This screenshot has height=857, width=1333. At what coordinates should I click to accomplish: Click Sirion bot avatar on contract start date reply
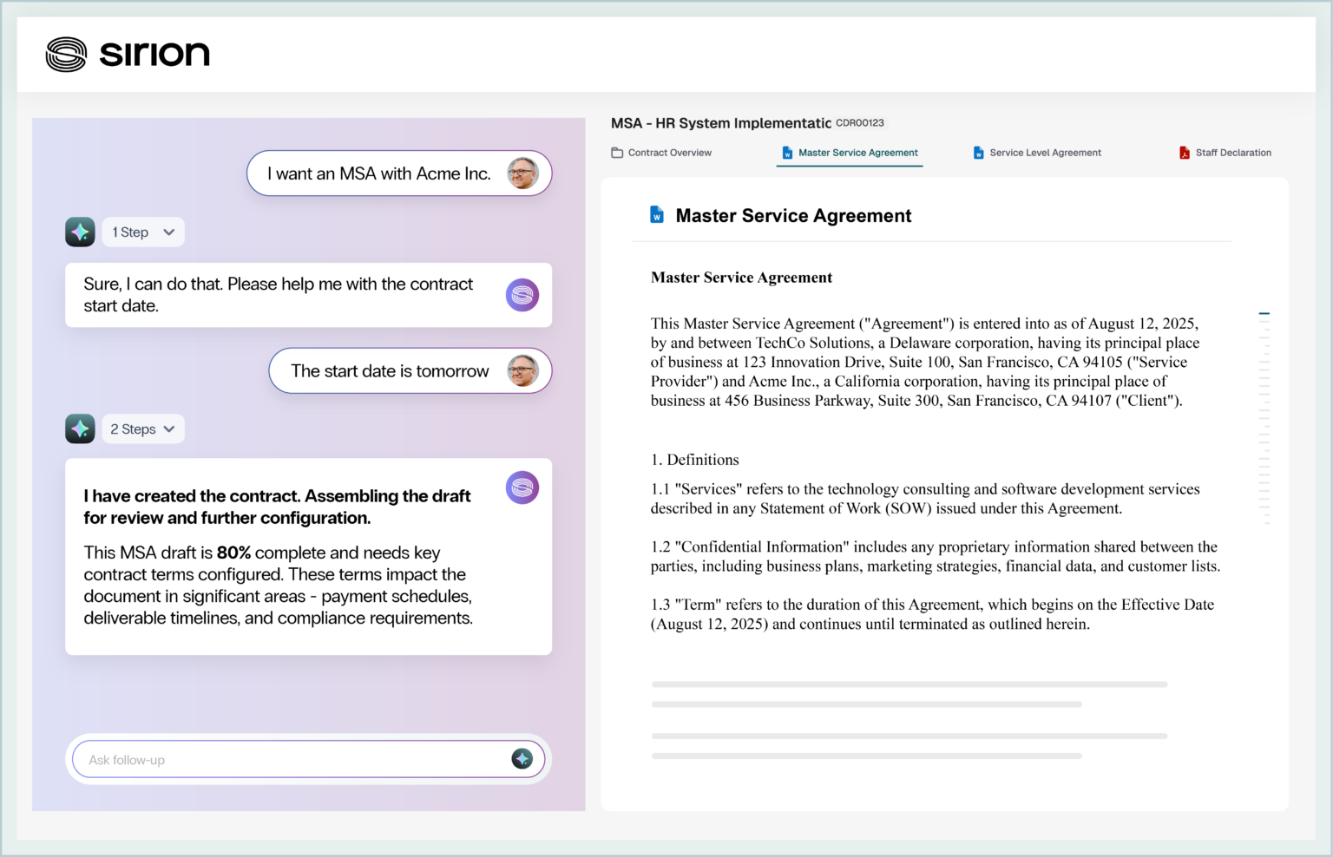point(522,295)
